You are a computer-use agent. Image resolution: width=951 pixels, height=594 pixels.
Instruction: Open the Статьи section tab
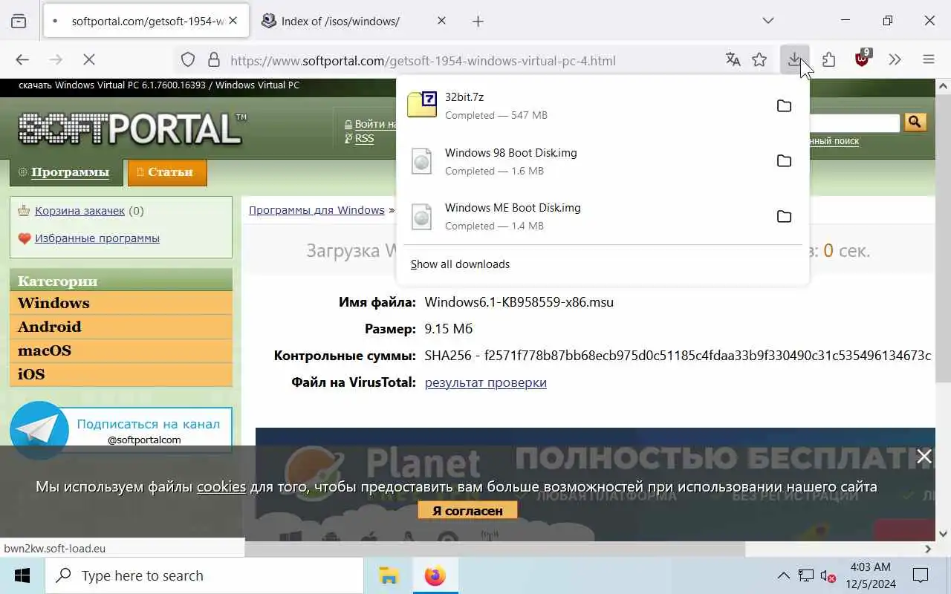pyautogui.click(x=167, y=172)
